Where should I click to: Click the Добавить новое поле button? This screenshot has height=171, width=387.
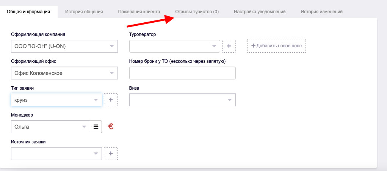[276, 46]
